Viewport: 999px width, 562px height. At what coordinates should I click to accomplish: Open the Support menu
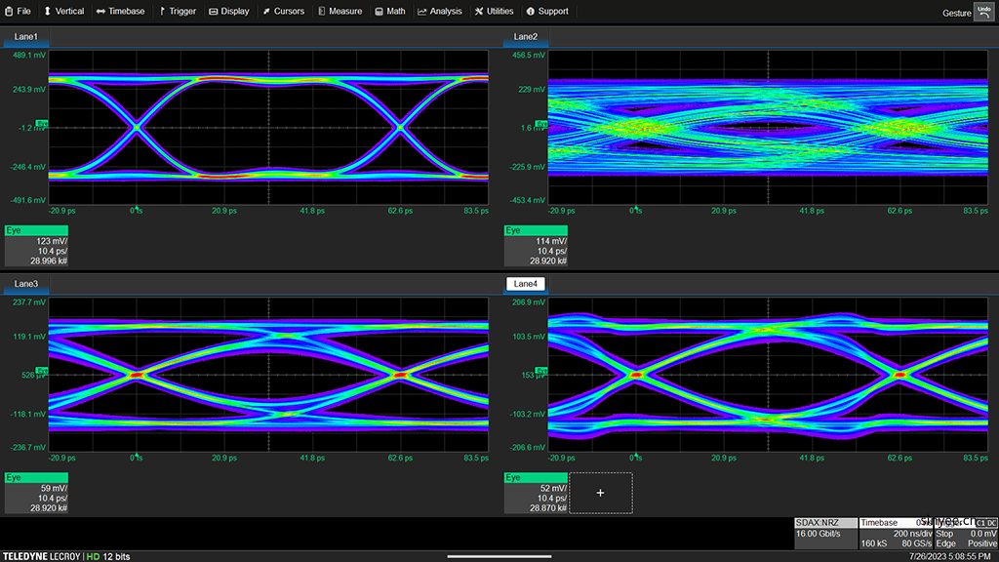click(546, 12)
